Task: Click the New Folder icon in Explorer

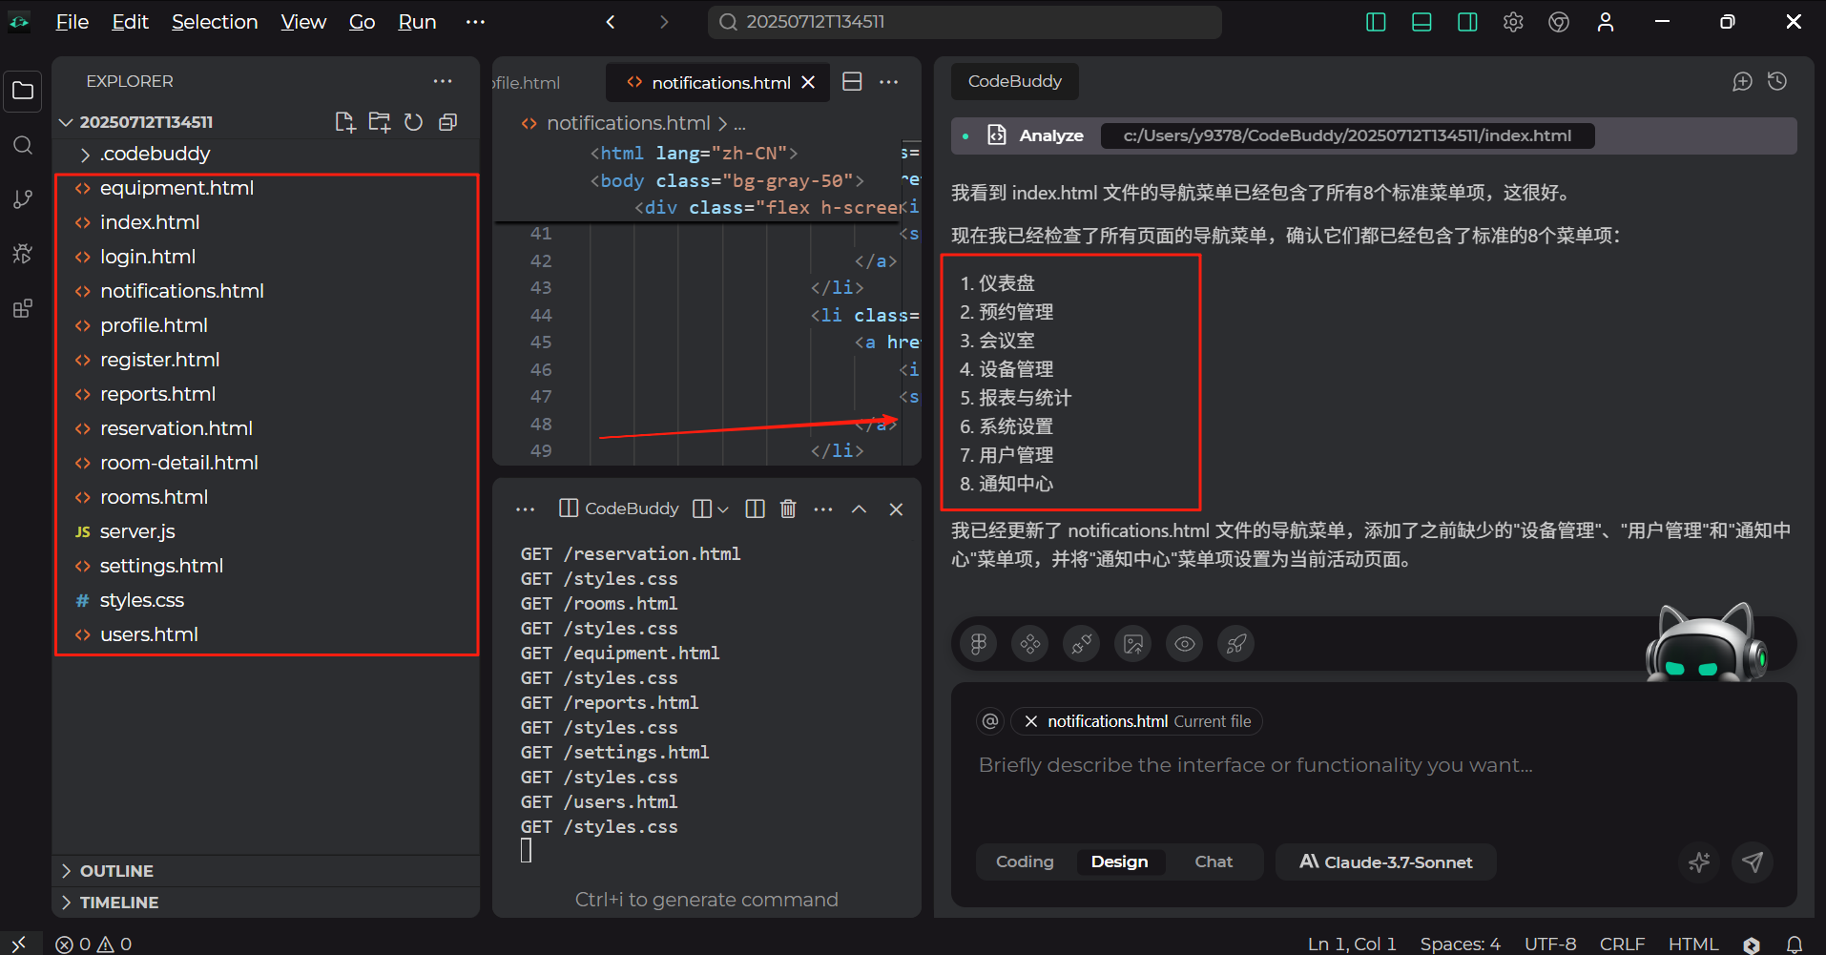Action: click(380, 122)
